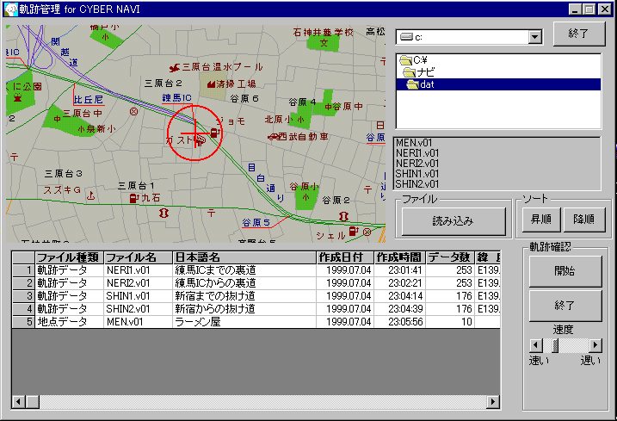617x421 pixels.
Task: Click the 練馬IC label on map
Action: tap(176, 98)
